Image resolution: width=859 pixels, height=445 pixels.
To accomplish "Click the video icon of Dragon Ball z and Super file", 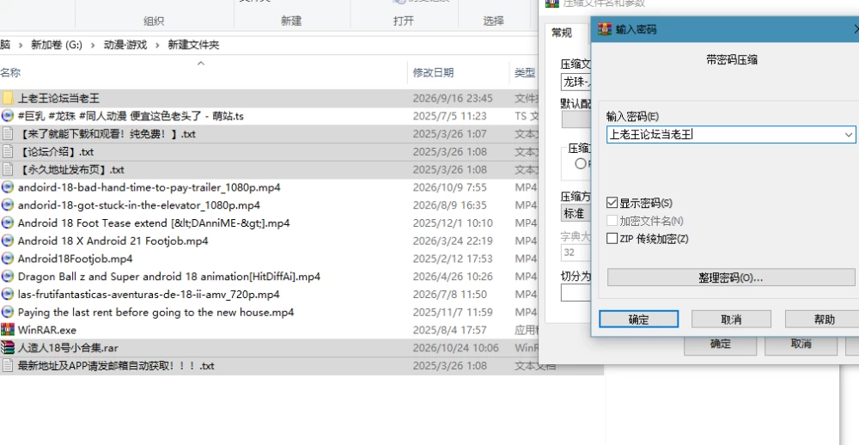I will click(8, 277).
